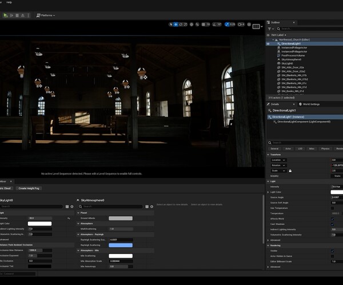
Task: Open grid snap size value 10
Action: coord(208,25)
